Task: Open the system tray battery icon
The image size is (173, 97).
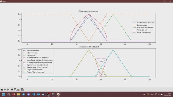Action: [162, 94]
